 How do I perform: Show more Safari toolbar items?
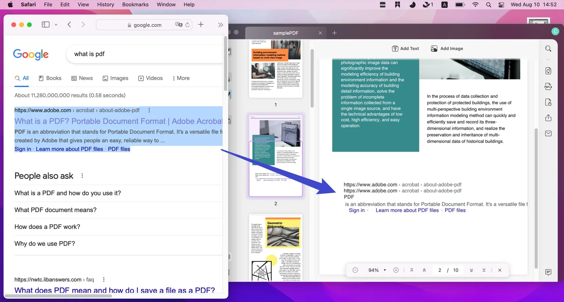pos(220,25)
